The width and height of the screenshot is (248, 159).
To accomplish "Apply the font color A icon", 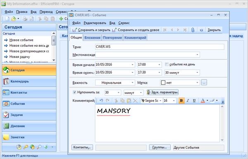I will [x=203, y=101].
